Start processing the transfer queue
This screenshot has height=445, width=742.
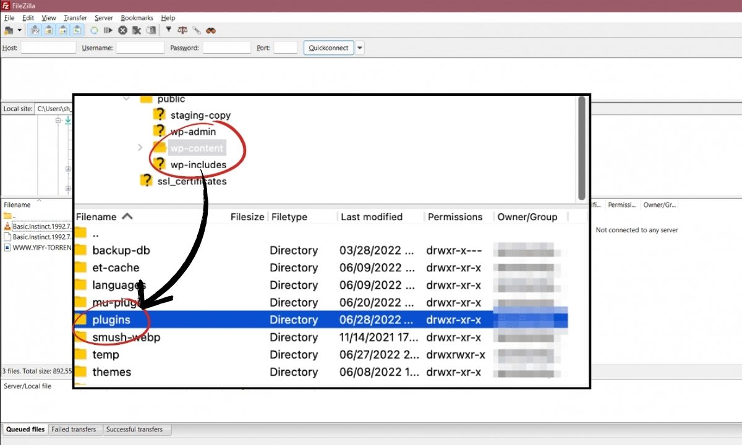(109, 30)
